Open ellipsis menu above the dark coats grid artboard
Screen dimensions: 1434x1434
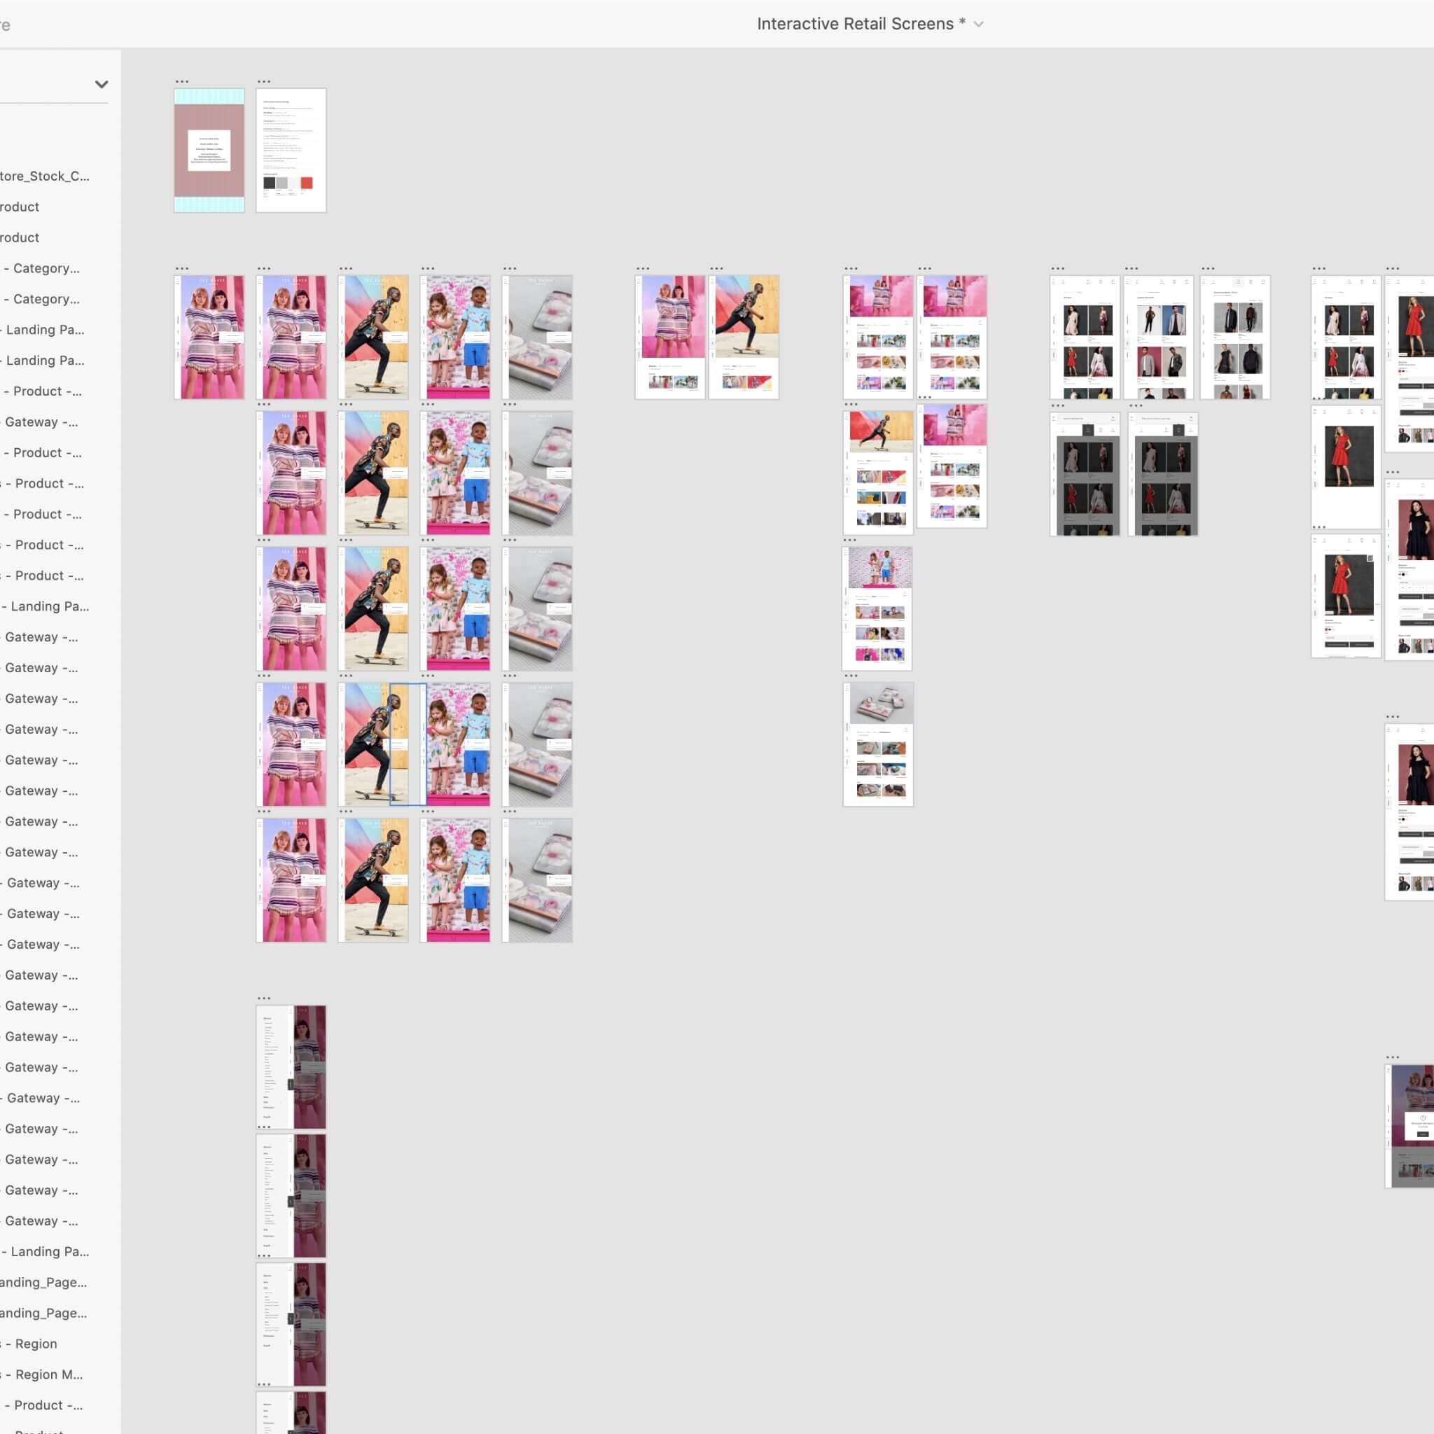click(1209, 269)
